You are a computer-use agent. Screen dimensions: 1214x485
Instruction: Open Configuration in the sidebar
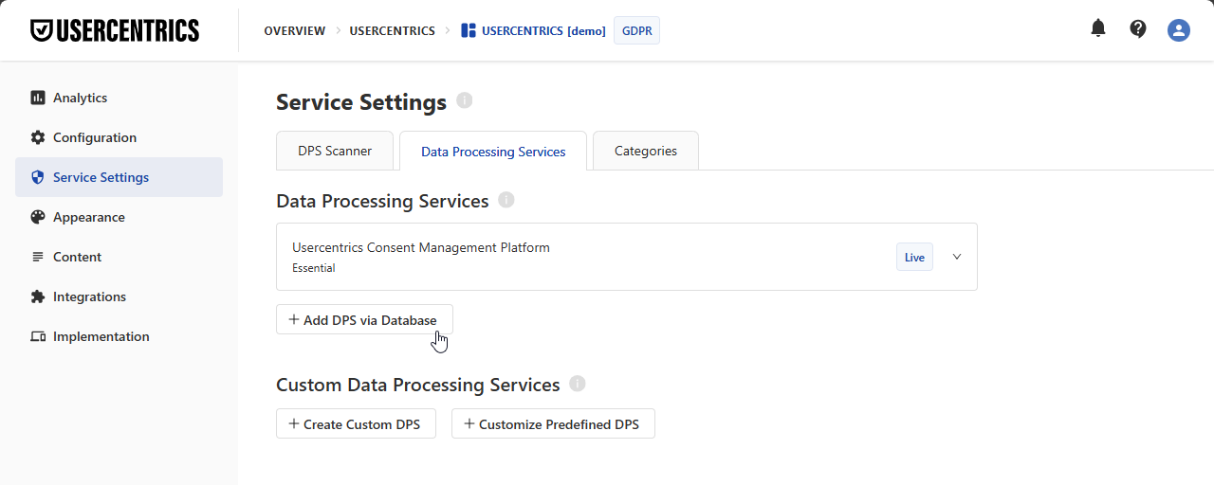(x=119, y=137)
